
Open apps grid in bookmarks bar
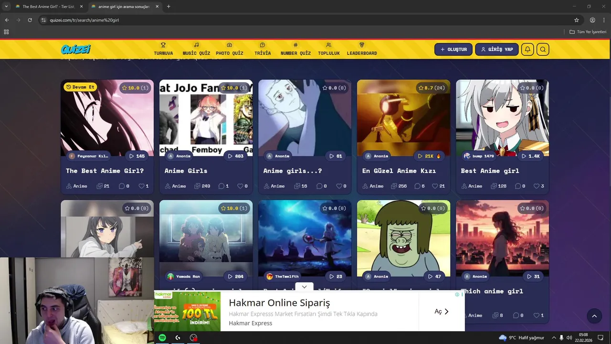coord(6,32)
